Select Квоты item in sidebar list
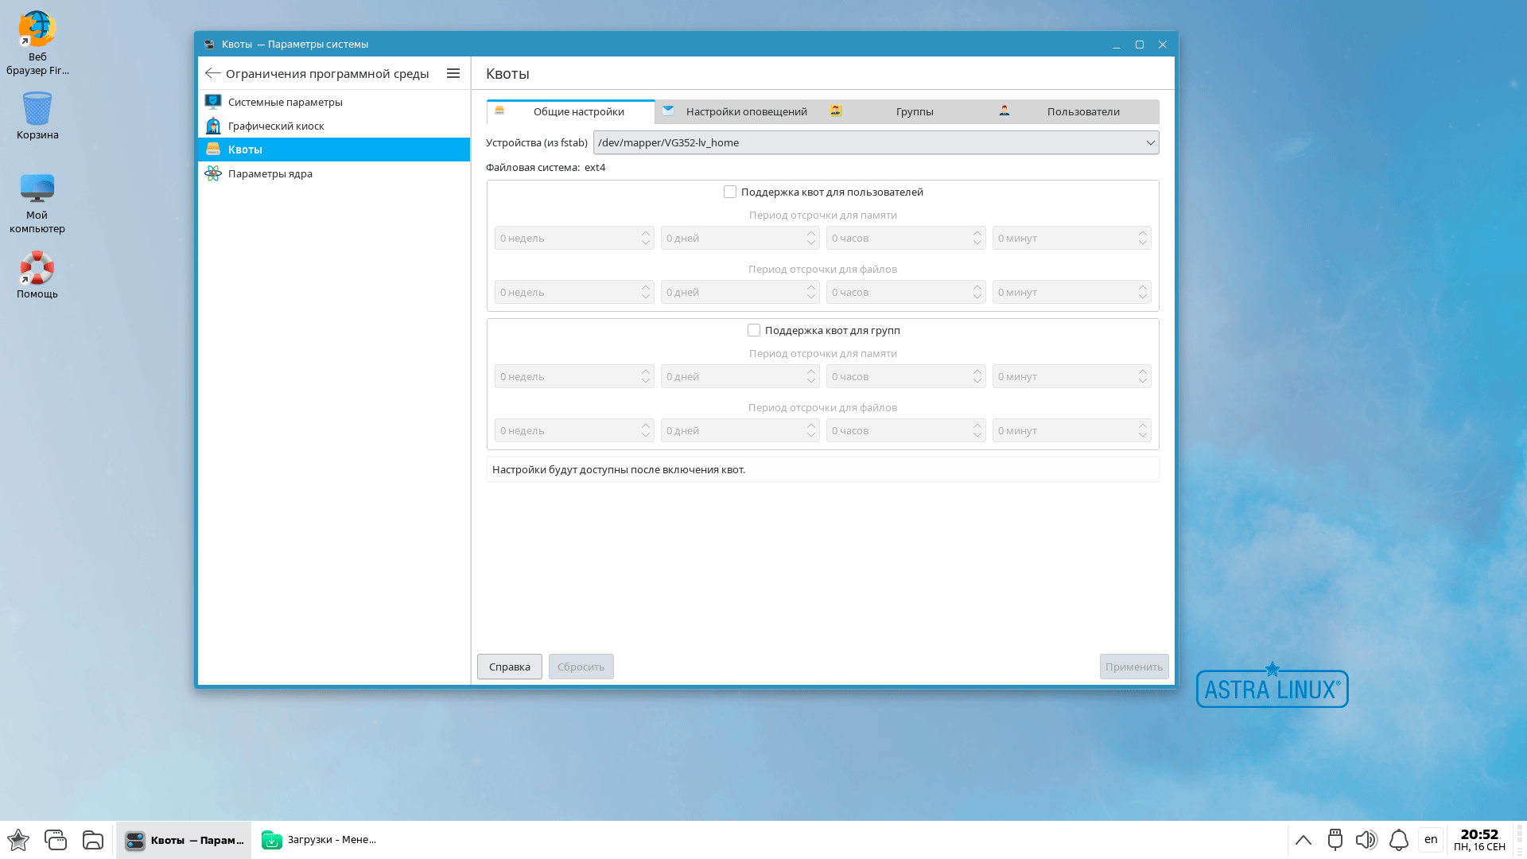1527x859 pixels. 245,150
